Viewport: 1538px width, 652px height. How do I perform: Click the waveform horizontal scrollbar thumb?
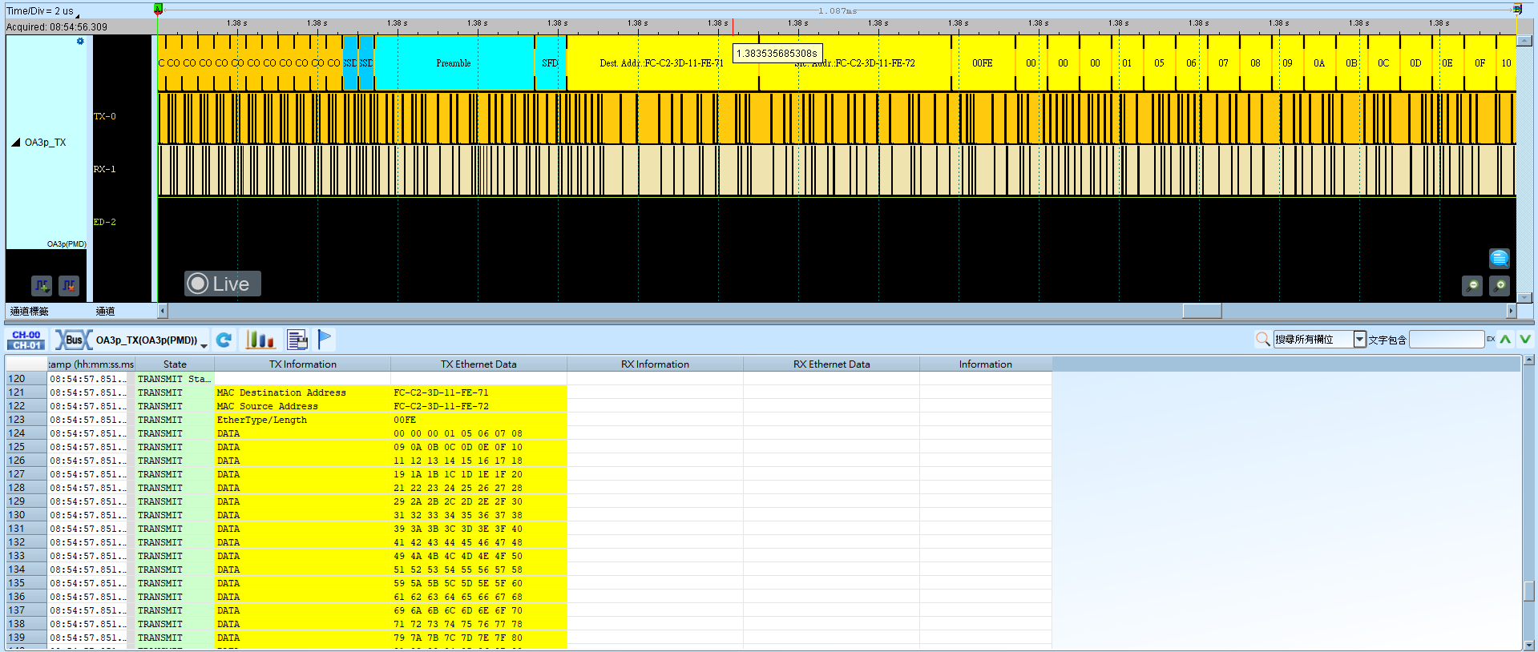[1202, 311]
